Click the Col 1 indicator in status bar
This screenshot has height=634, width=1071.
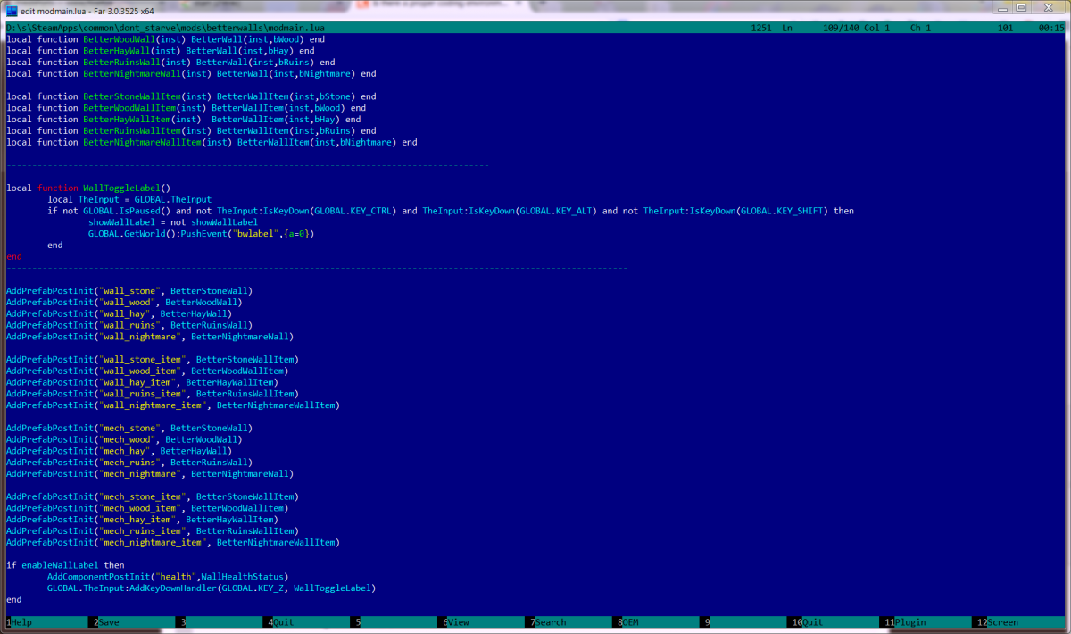876,29
